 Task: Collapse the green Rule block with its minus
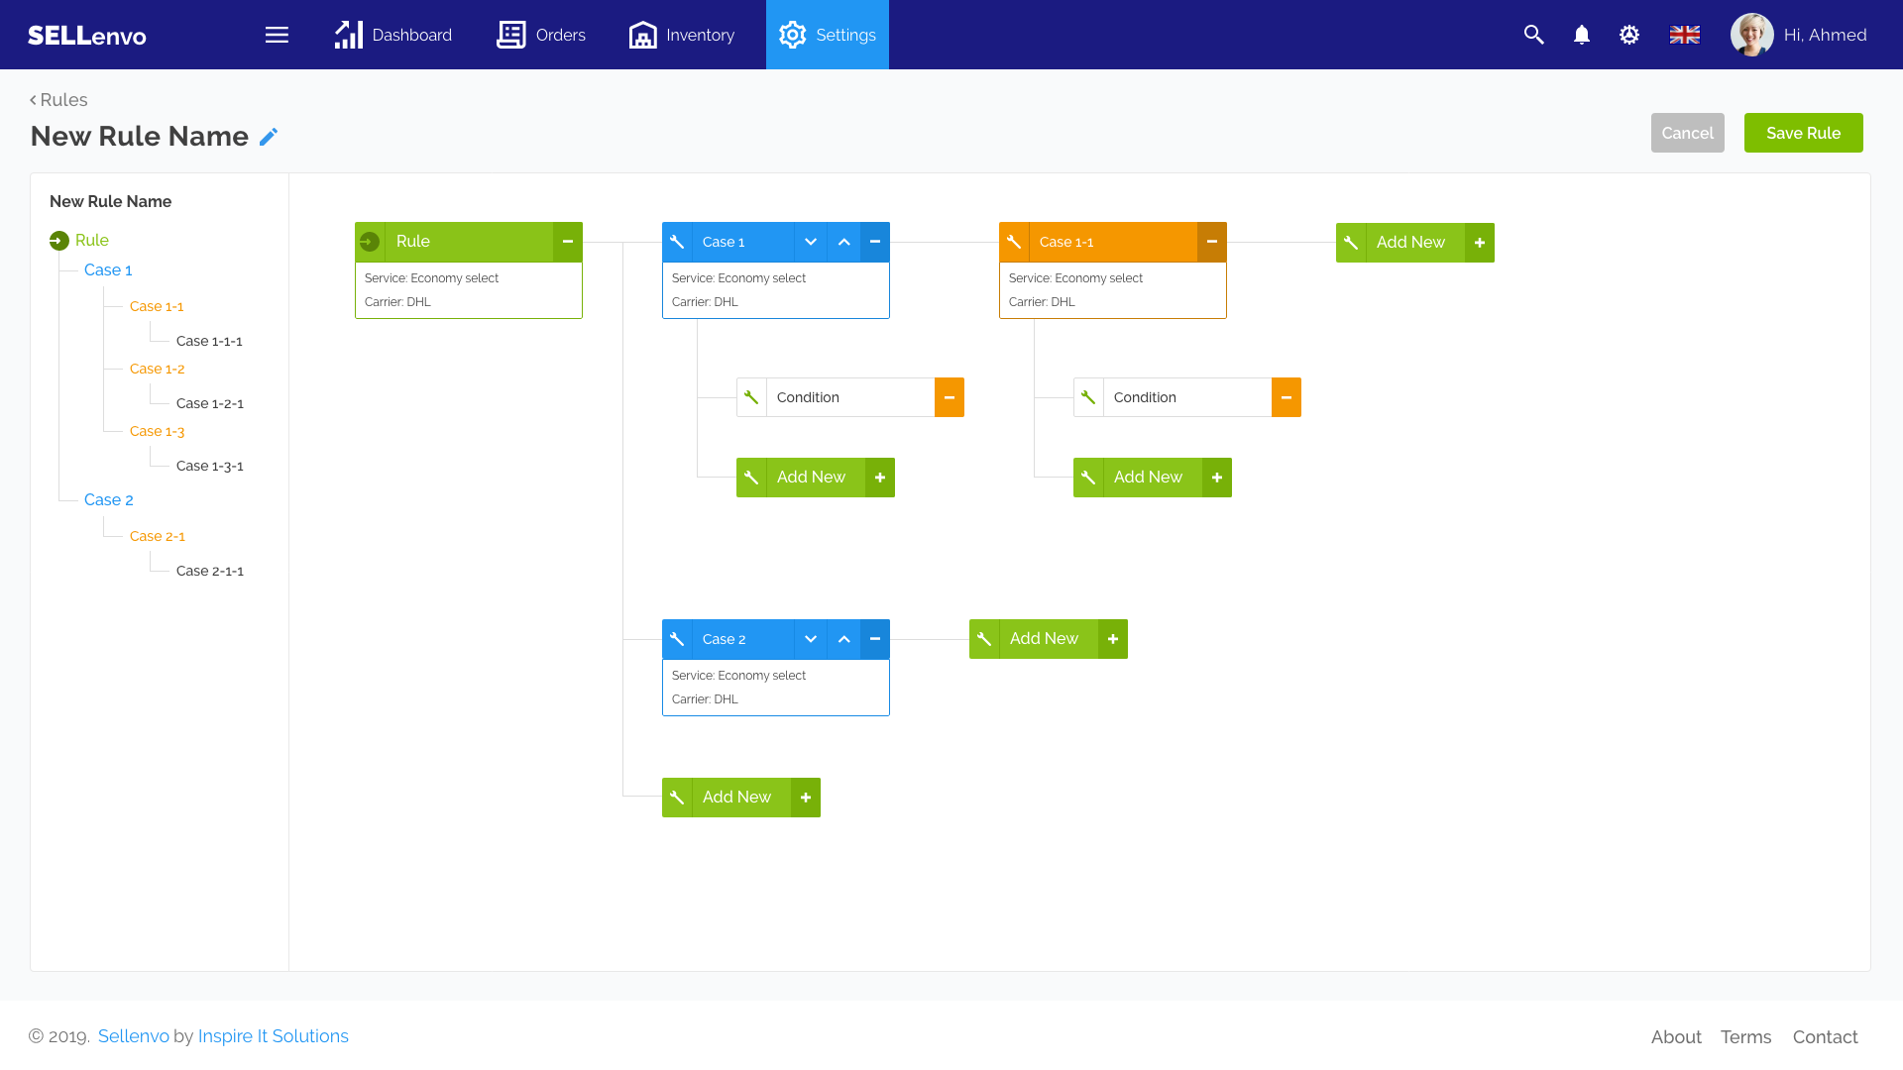568,242
